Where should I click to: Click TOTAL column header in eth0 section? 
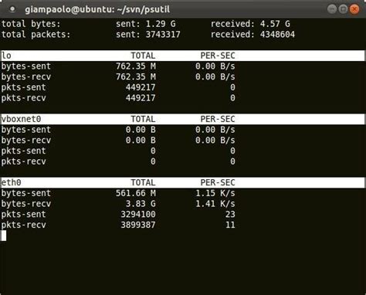143,182
